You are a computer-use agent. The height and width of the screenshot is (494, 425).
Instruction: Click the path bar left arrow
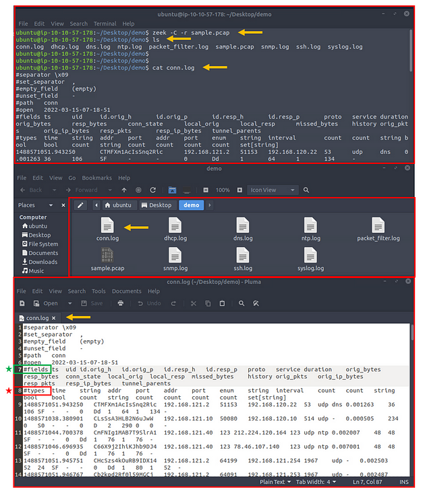(96, 205)
